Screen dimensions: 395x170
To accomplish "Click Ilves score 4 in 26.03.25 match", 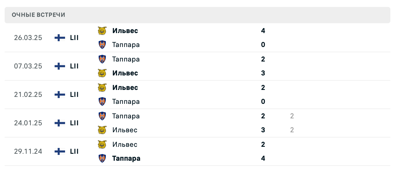I will click(263, 31).
